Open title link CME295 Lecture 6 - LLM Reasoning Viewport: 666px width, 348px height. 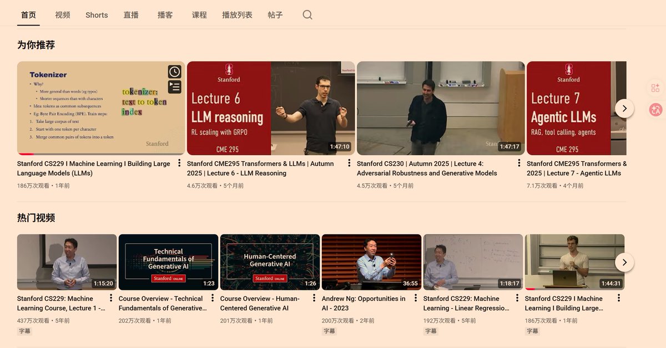[x=260, y=168]
